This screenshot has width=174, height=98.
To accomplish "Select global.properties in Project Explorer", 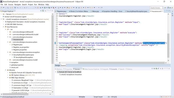I will [16, 65].
